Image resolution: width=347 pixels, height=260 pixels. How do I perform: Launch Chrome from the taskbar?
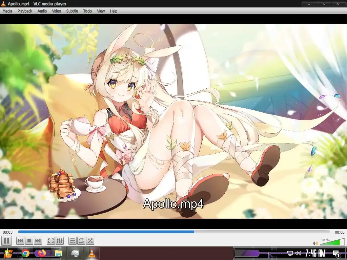tap(25, 253)
